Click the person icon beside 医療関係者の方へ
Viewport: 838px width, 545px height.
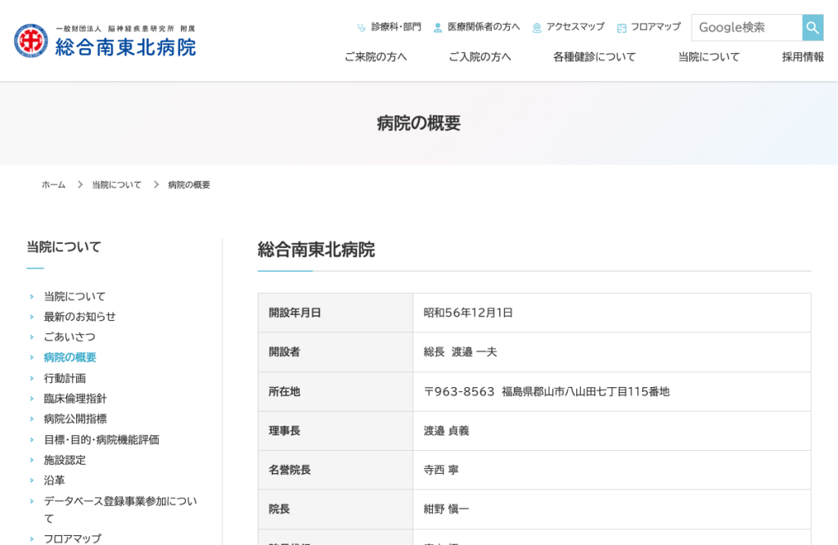[x=438, y=28]
